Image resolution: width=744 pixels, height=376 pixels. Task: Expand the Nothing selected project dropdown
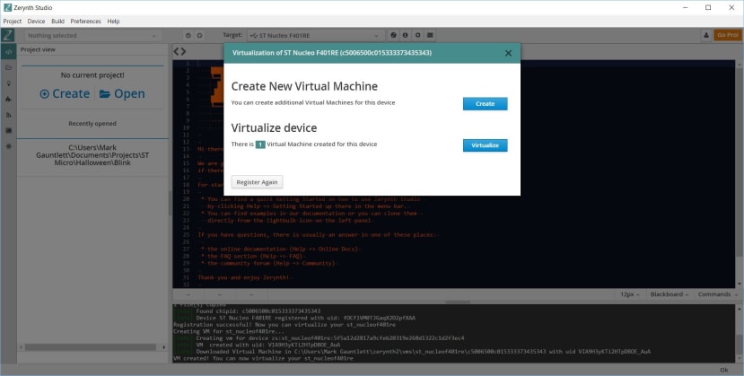pyautogui.click(x=92, y=36)
